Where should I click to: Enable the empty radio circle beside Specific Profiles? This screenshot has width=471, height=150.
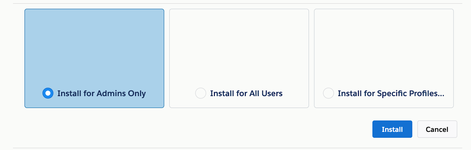tap(328, 93)
